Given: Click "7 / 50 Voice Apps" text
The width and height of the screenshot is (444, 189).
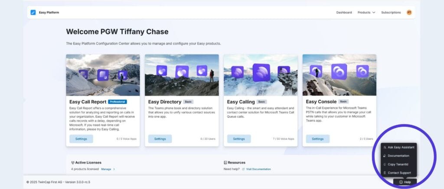Looking at the screenshot, I should [x=284, y=139].
